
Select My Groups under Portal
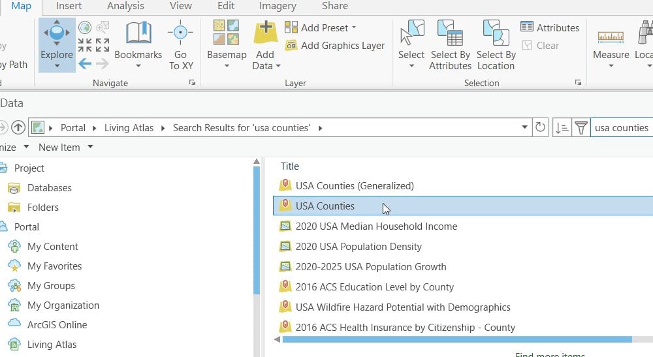point(51,285)
